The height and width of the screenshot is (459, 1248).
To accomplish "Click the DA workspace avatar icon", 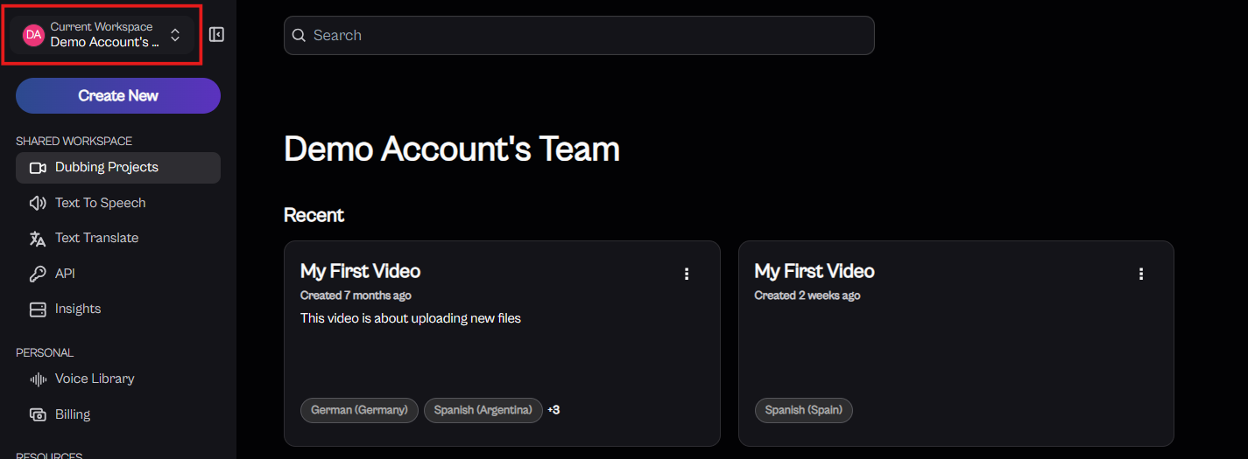I will click(x=33, y=35).
